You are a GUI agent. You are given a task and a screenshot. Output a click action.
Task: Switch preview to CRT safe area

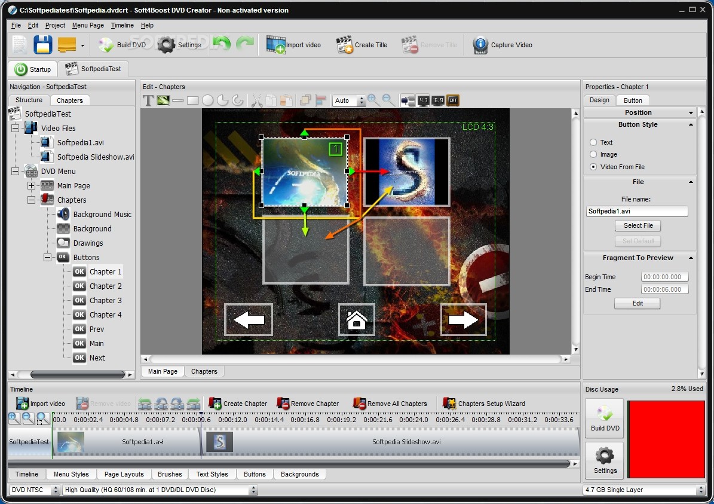tap(453, 100)
